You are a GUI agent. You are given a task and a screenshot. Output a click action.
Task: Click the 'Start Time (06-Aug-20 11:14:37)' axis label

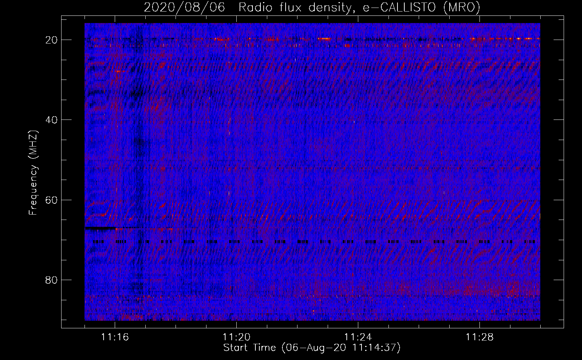click(312, 348)
